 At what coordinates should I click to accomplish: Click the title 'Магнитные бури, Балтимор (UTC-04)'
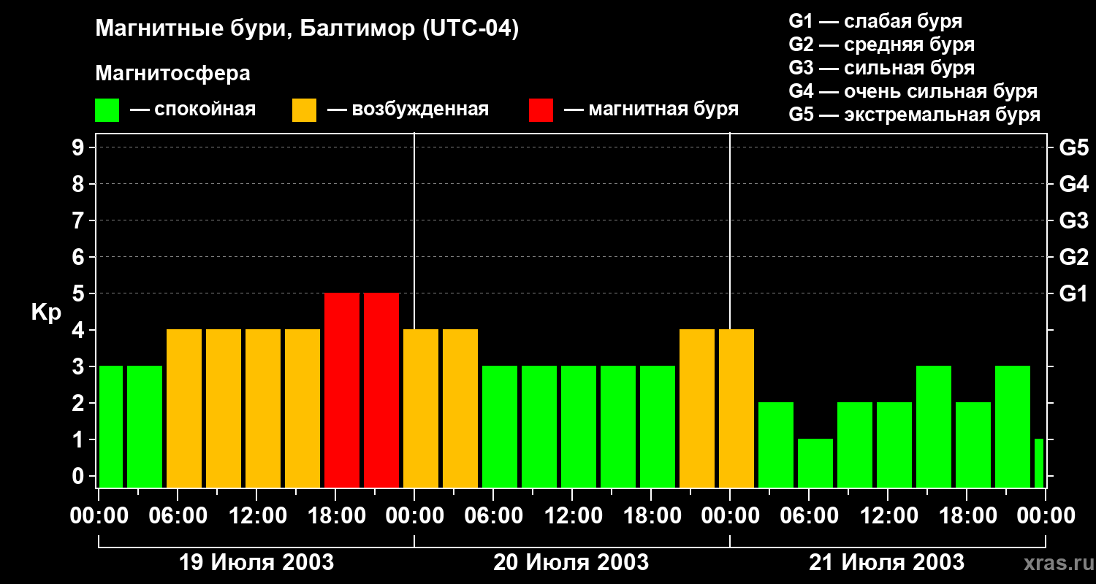(x=307, y=29)
